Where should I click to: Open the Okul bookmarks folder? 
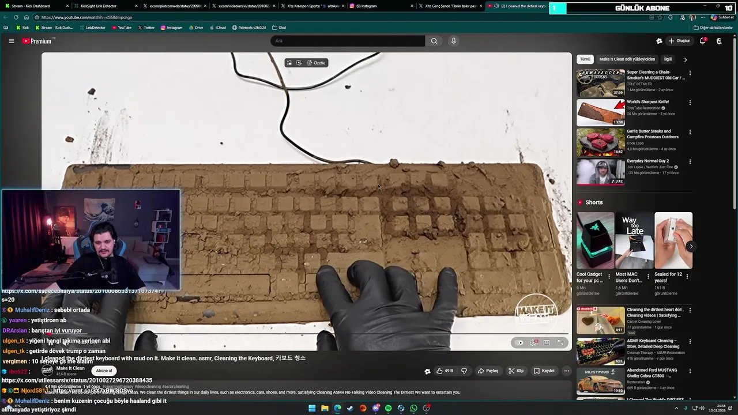(x=279, y=28)
